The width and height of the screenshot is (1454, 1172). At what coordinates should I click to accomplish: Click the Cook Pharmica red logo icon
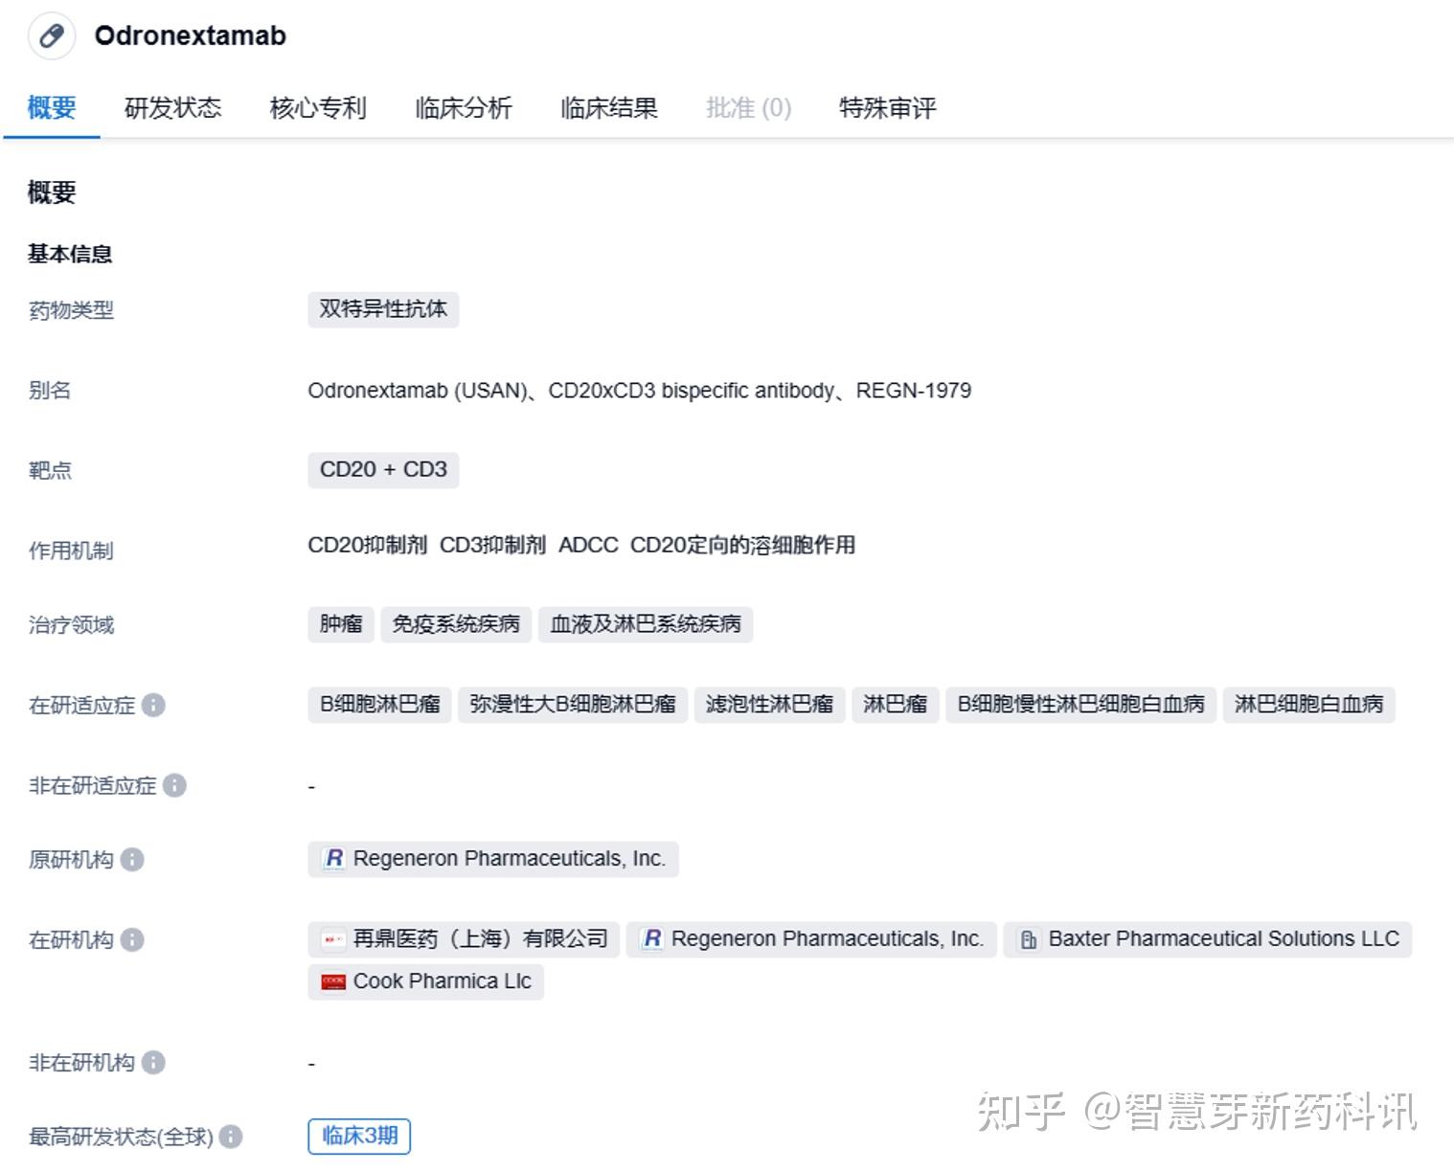coord(332,981)
